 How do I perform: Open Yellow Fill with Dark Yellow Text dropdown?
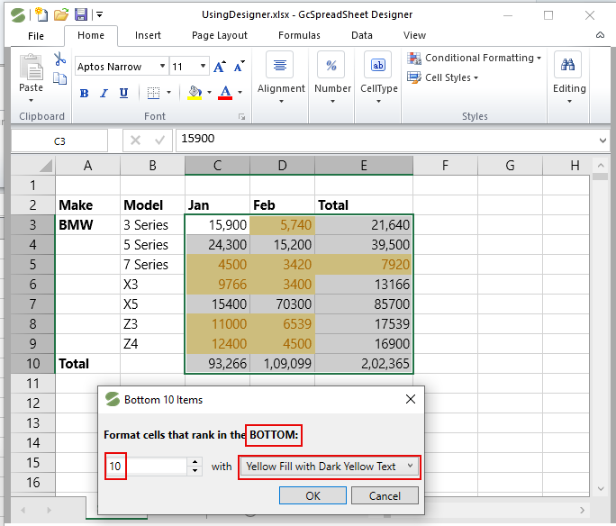point(330,467)
